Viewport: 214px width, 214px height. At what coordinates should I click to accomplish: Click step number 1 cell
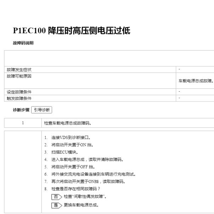pyautogui.click(x=23, y=123)
